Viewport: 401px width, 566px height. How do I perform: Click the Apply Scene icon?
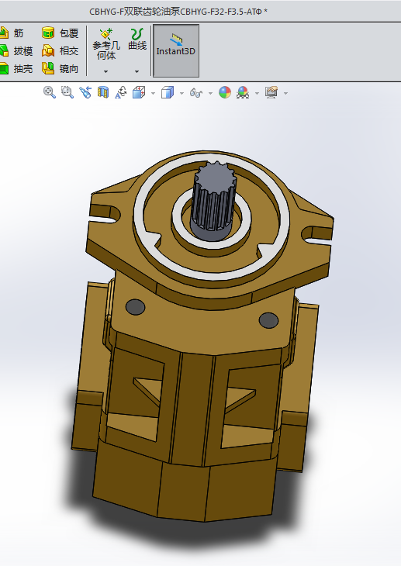243,92
